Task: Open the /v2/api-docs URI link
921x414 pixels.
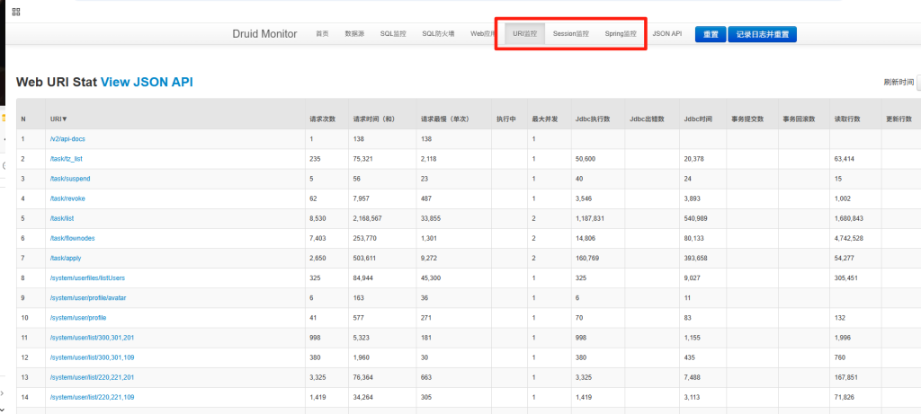Action: point(68,139)
